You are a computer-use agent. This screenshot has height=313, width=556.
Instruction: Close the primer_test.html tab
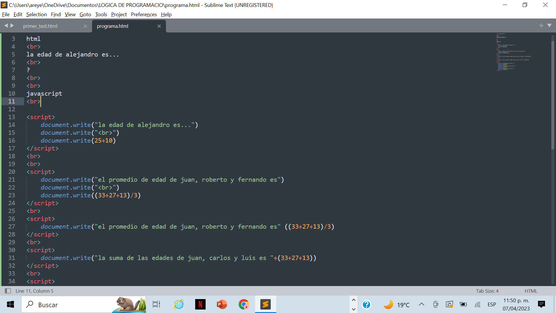[x=85, y=26]
